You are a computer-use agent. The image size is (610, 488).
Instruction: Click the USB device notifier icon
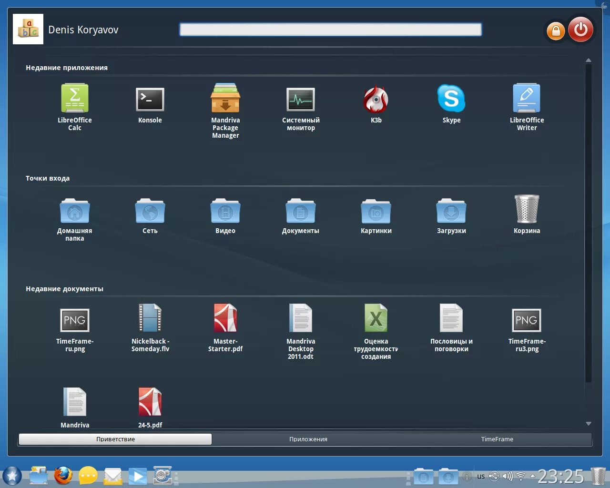pyautogui.click(x=494, y=476)
